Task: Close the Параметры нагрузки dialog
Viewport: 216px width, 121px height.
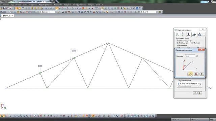Action: [201, 50]
